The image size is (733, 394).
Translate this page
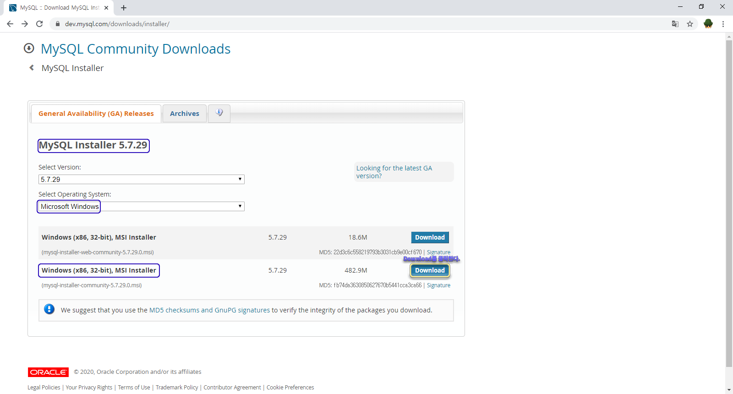(675, 24)
